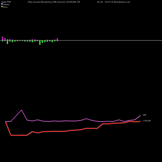Select the 'Price' legend label

[5, 7]
